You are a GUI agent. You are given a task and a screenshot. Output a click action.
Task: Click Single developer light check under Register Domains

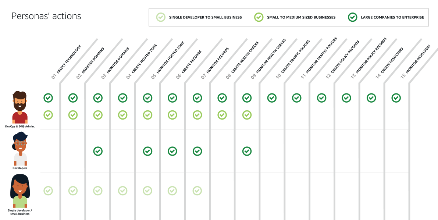click(x=73, y=191)
